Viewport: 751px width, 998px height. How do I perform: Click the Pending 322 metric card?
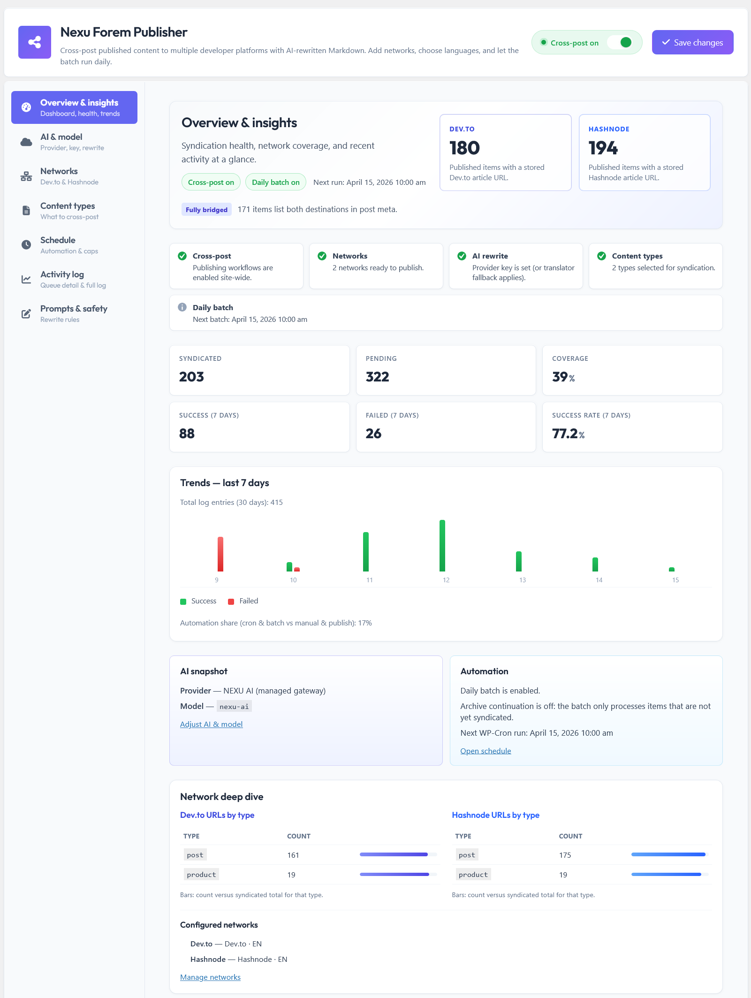click(x=446, y=370)
